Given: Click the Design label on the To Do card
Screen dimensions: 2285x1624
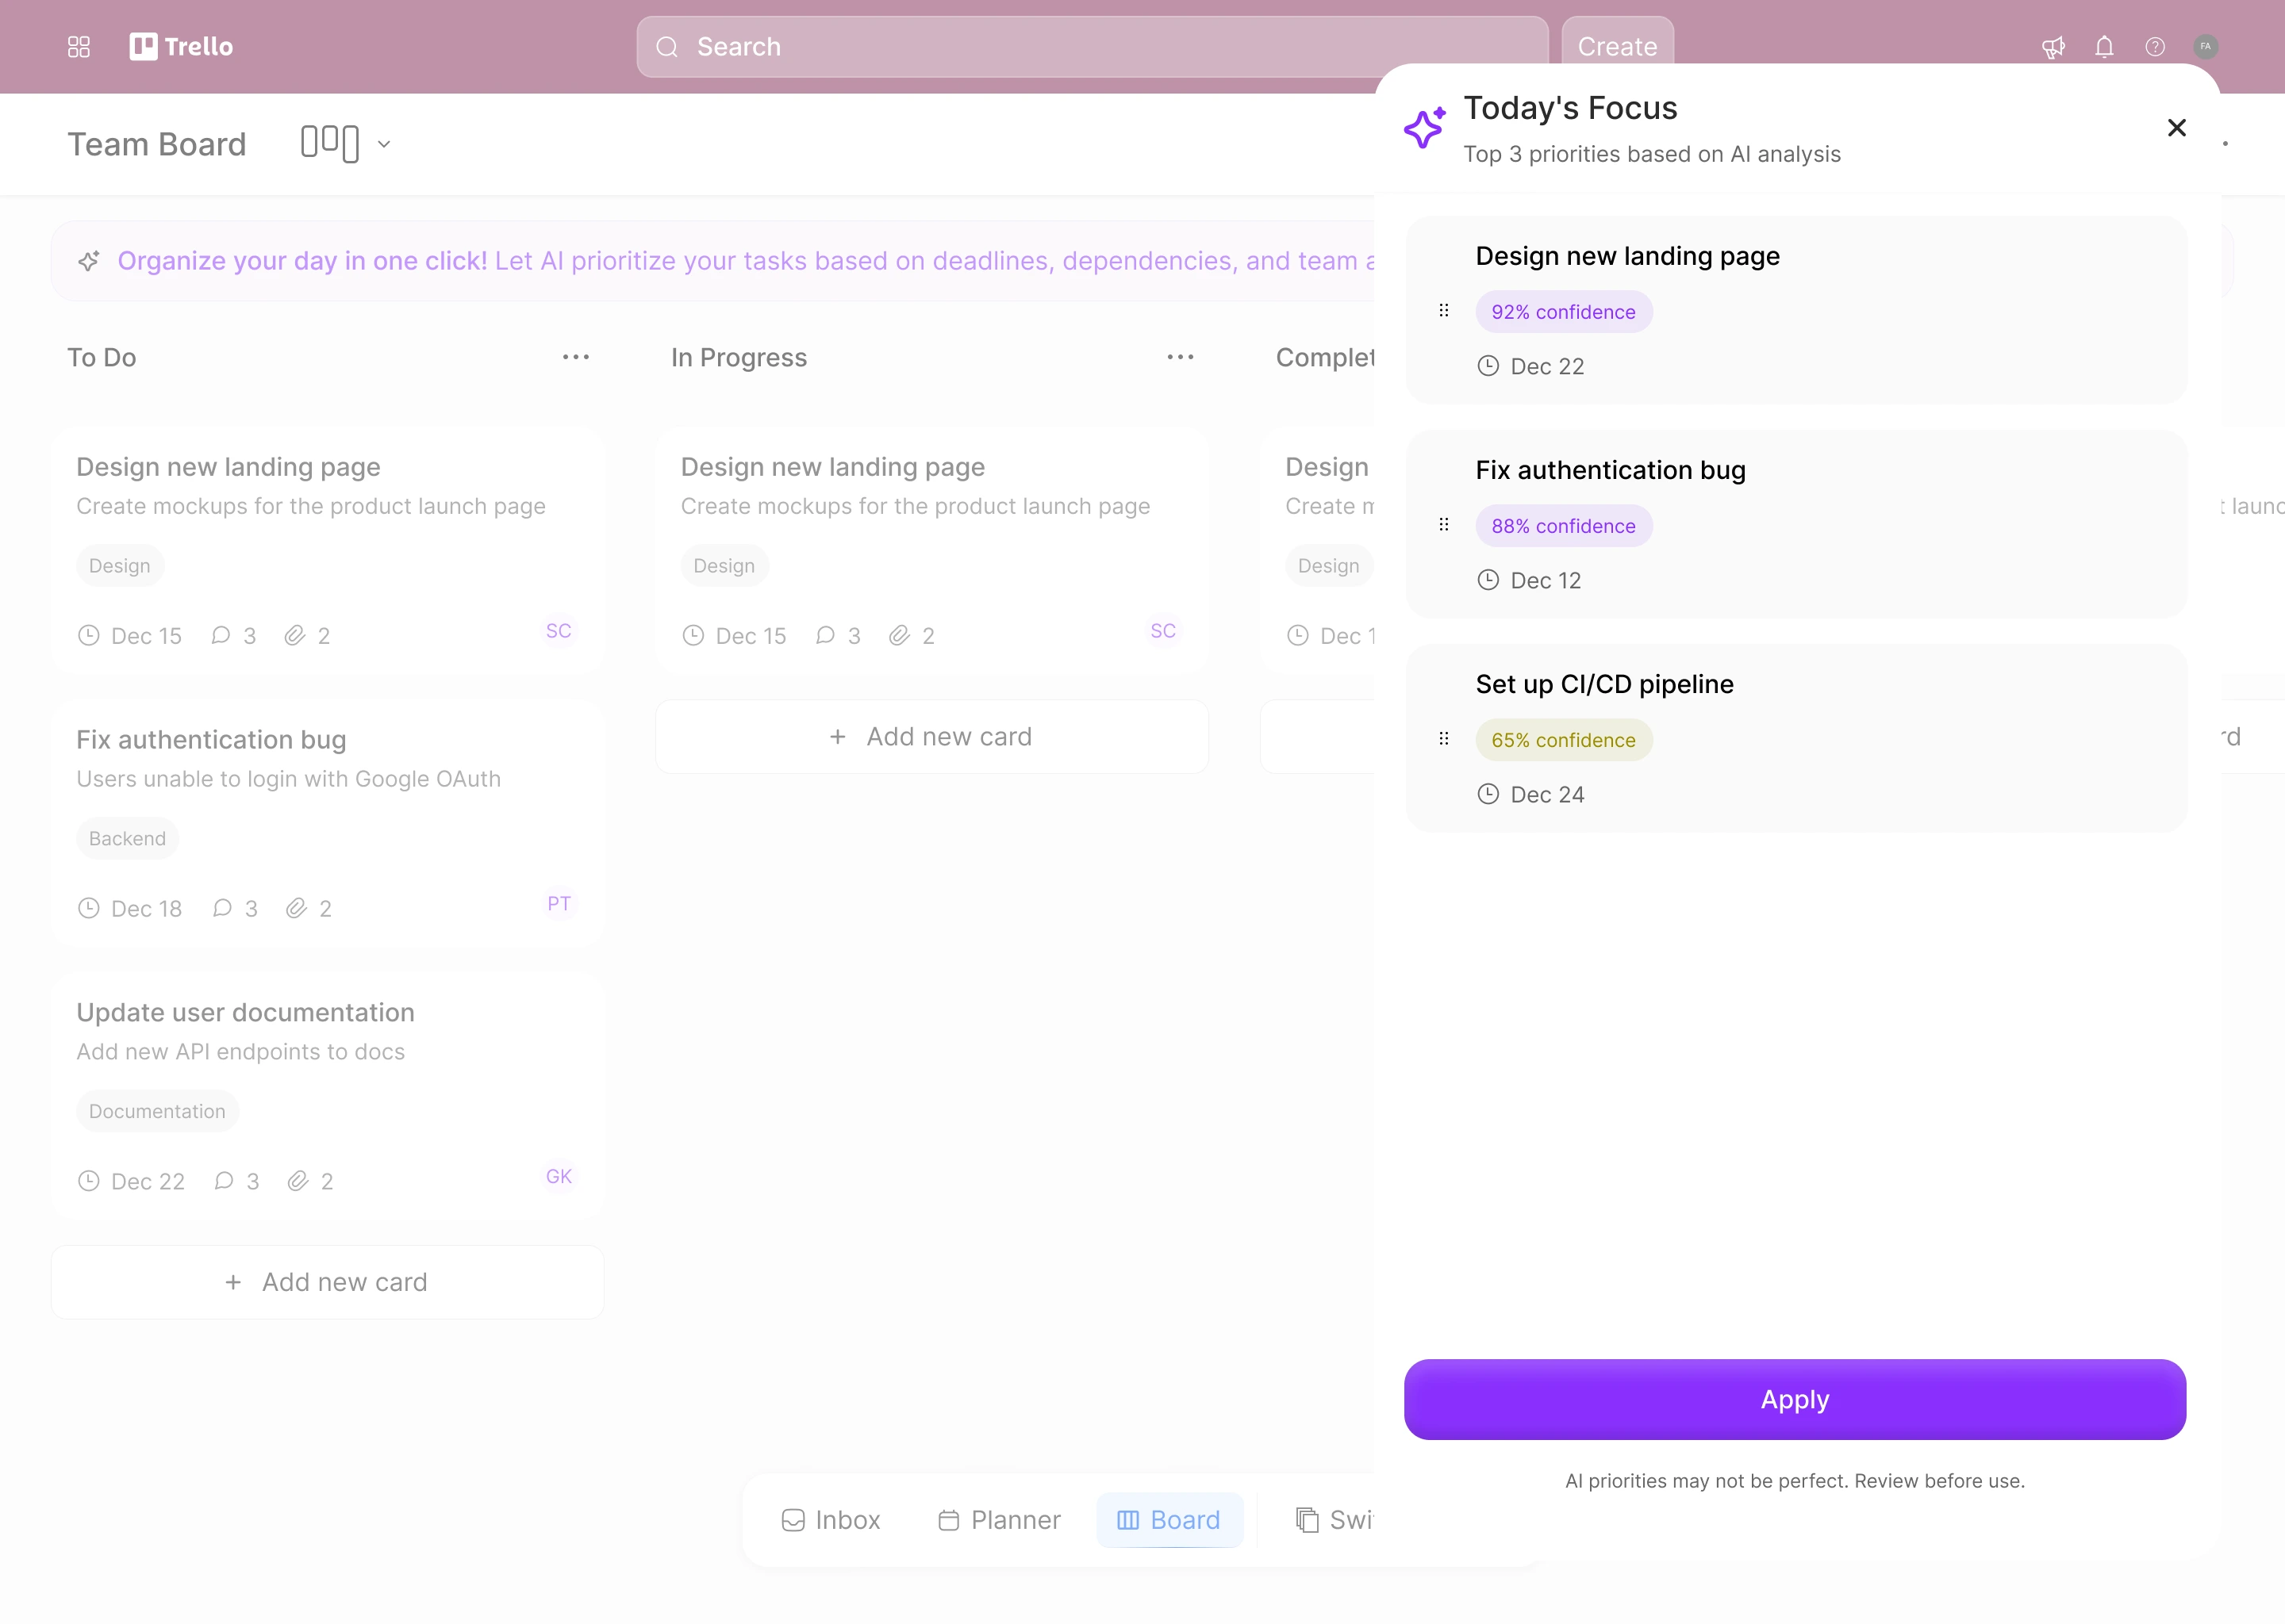Looking at the screenshot, I should 120,566.
